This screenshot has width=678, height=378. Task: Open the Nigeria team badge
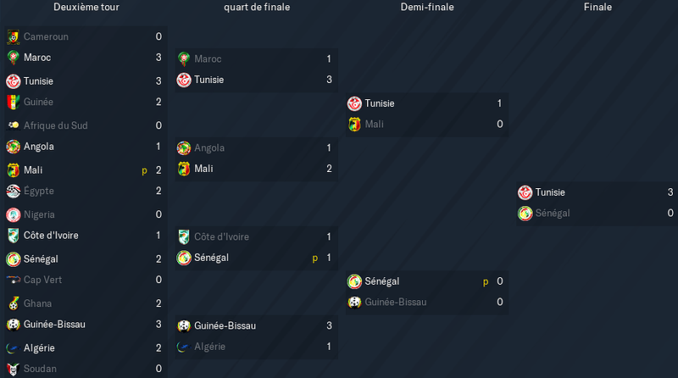pos(14,214)
